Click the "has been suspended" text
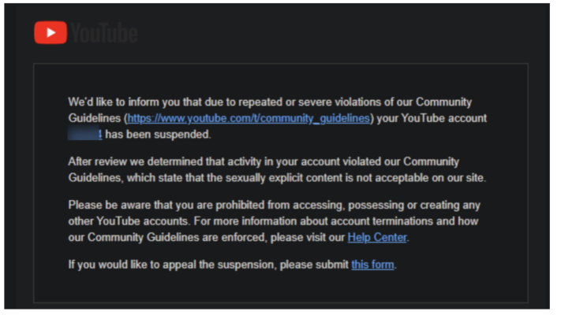Screen dimensions: 561x315 pyautogui.click(x=158, y=135)
